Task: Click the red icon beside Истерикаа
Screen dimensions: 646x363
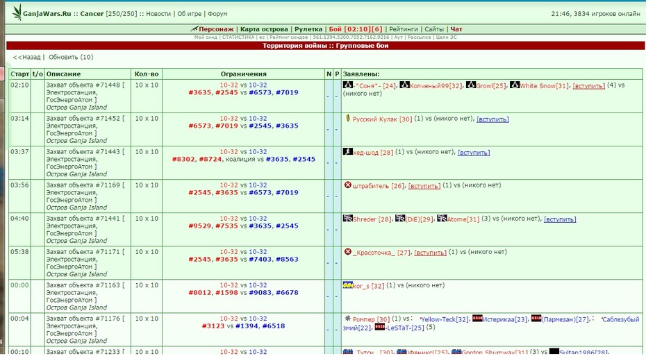Action: coord(477,318)
